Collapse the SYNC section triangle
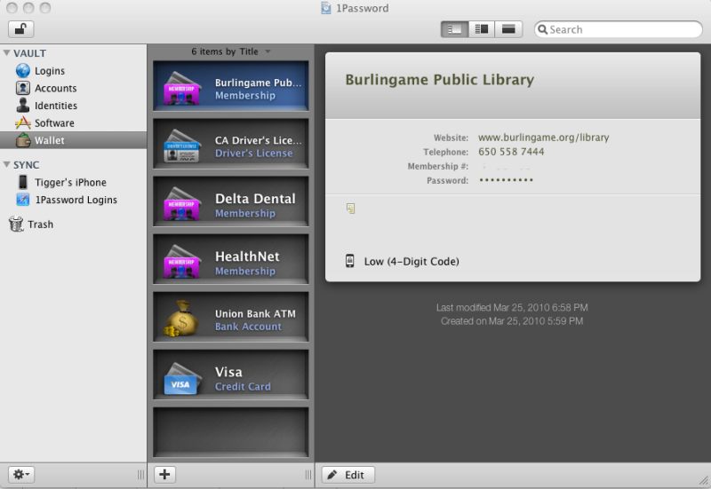 click(6, 165)
